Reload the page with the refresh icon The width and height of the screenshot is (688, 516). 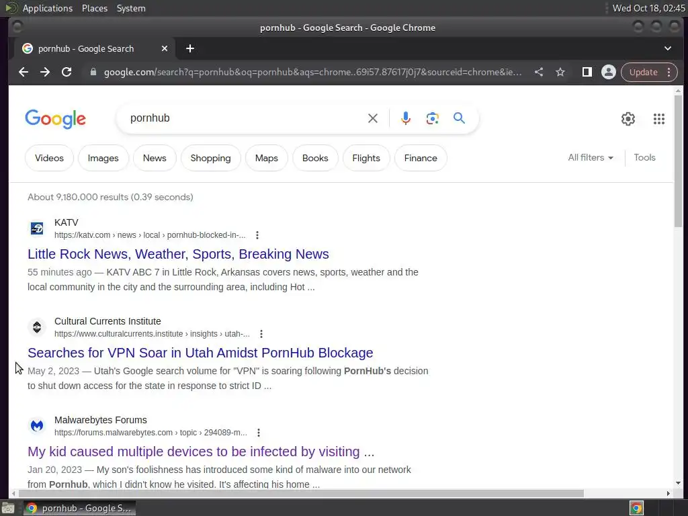click(x=67, y=72)
